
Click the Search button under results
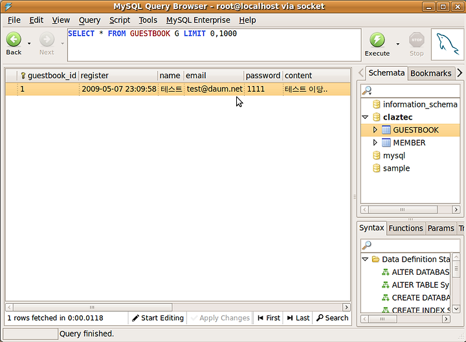[332, 318]
